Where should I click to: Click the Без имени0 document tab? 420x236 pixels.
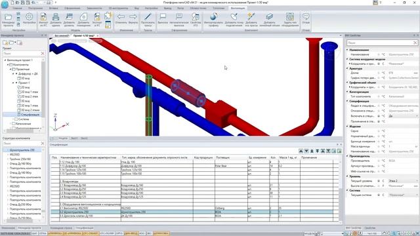[x=62, y=35]
